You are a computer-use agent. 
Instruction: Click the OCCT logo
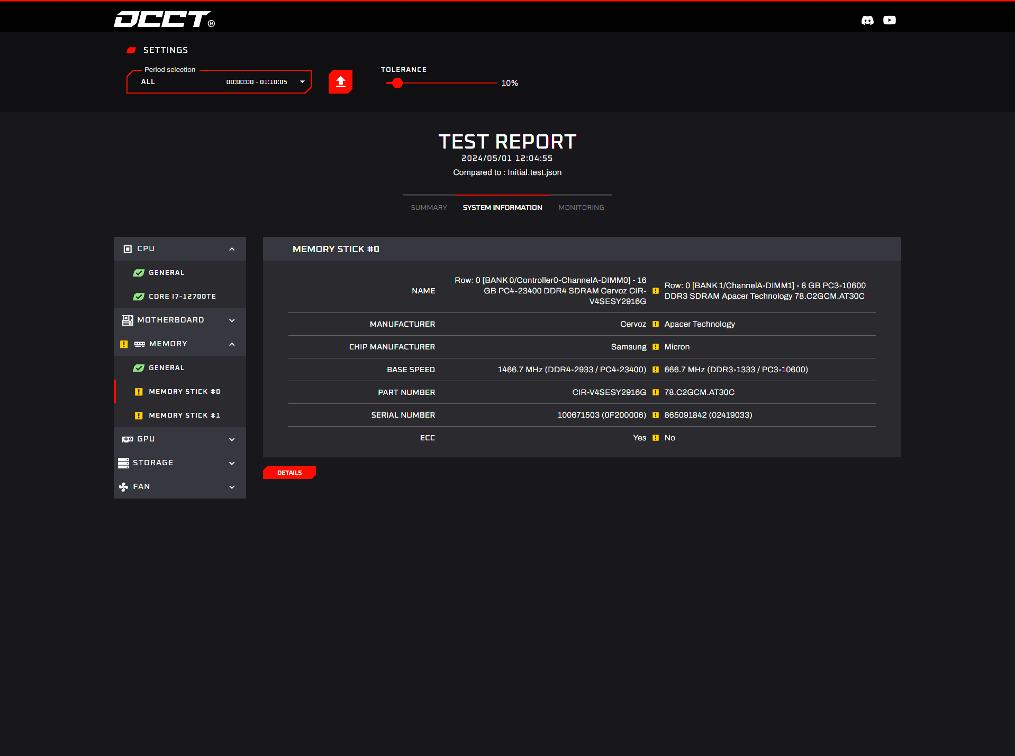(165, 19)
